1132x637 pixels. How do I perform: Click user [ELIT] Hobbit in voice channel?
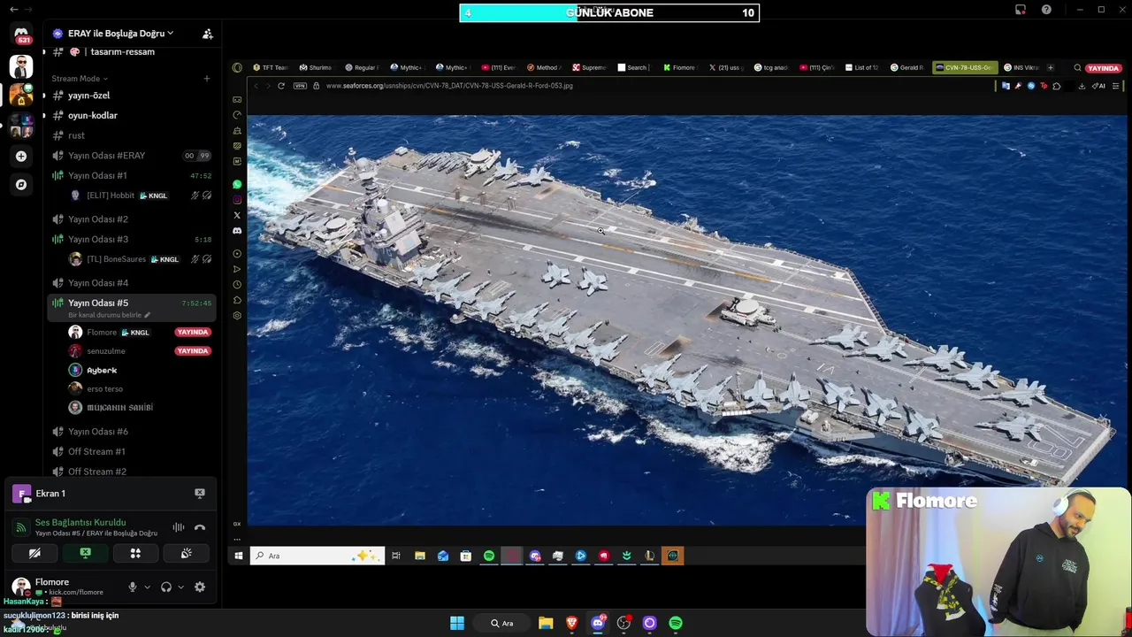point(139,196)
